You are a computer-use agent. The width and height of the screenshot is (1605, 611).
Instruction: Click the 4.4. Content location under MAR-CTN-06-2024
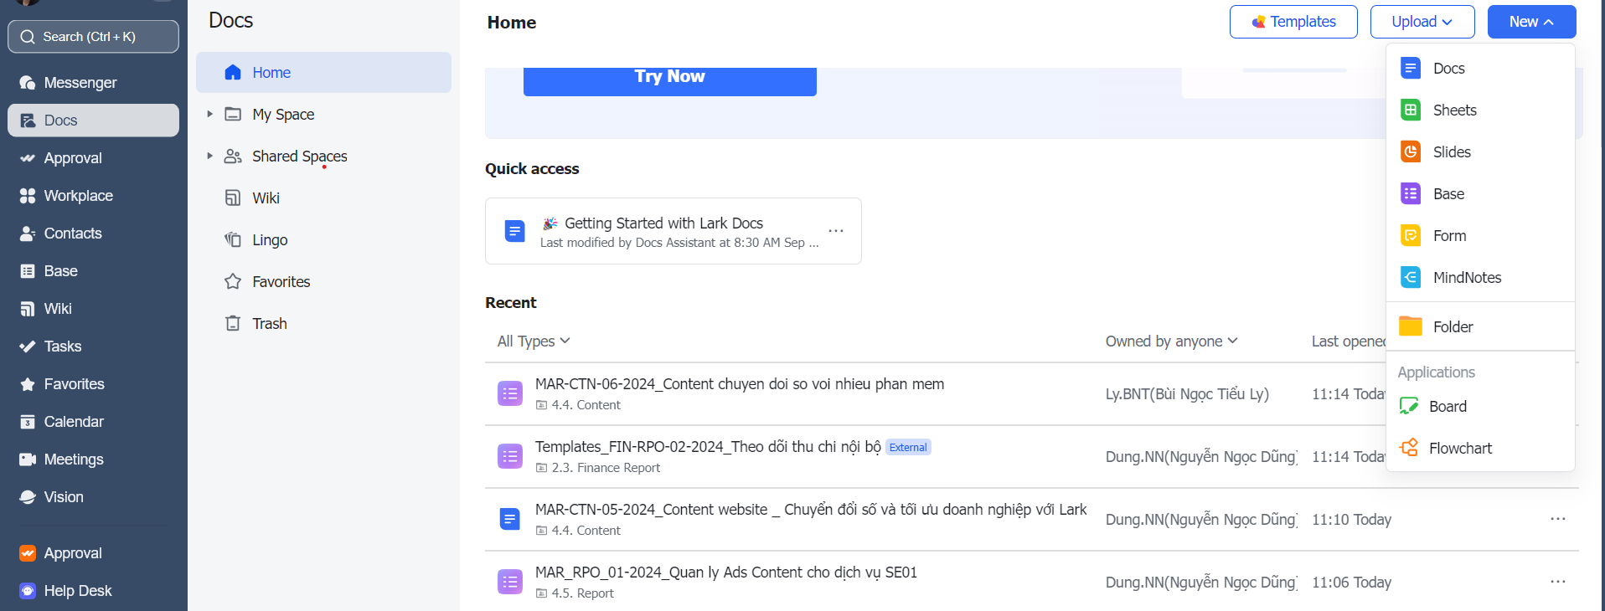[579, 405]
